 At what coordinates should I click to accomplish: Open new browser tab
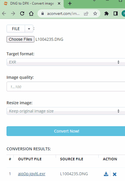coord(70,3)
